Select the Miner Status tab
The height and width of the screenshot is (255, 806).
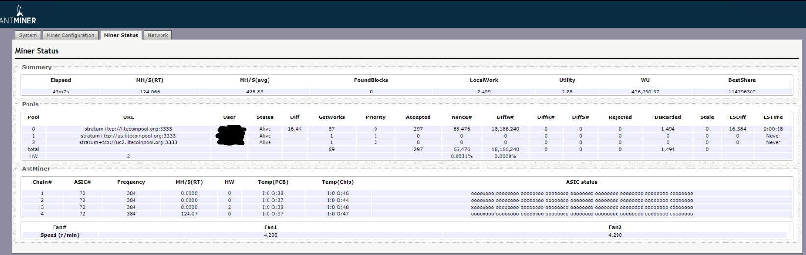121,35
